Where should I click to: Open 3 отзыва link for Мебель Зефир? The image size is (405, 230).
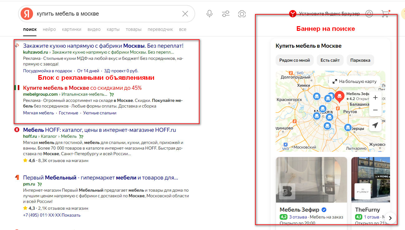298,217
